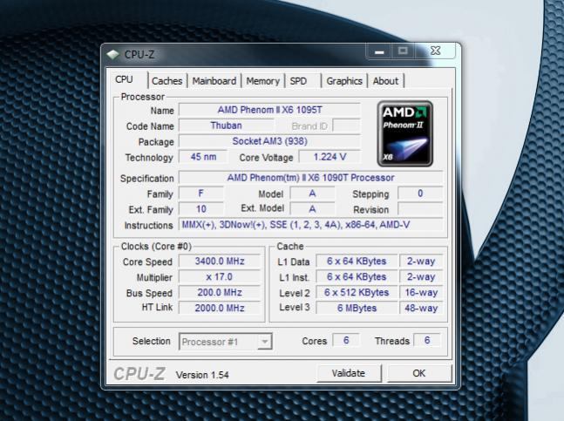Click the L1 Data '2-way' associativity cell
The width and height of the screenshot is (564, 421).
pos(421,261)
